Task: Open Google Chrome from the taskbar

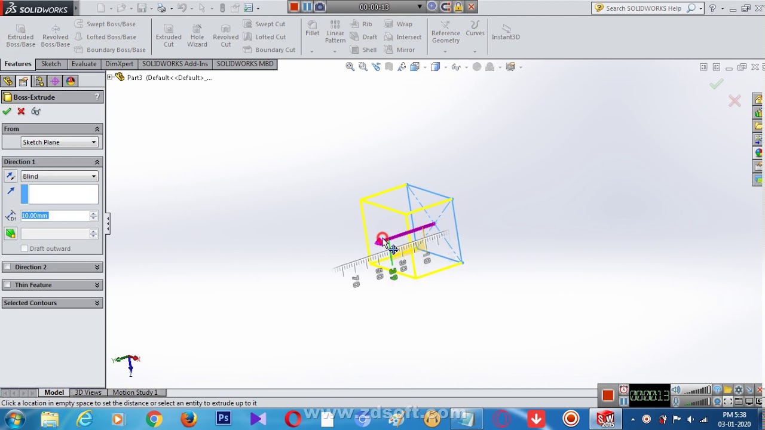Action: [154, 419]
